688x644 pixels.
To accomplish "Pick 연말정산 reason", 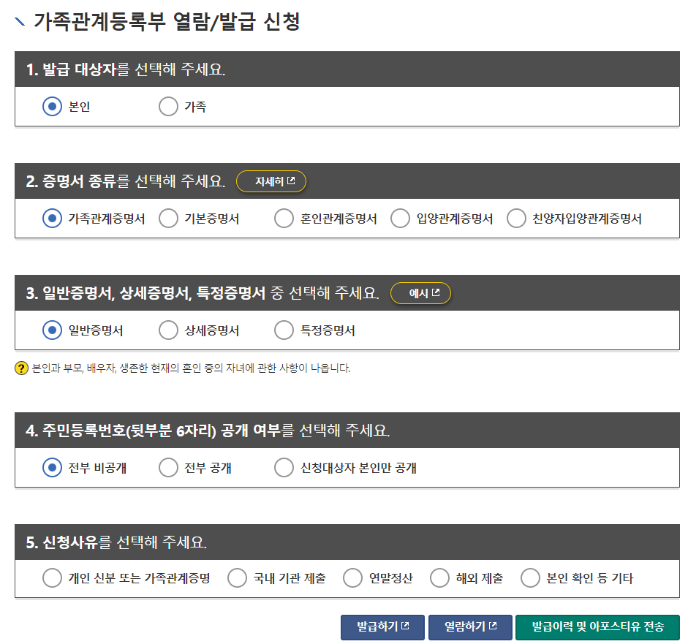I will [x=353, y=578].
